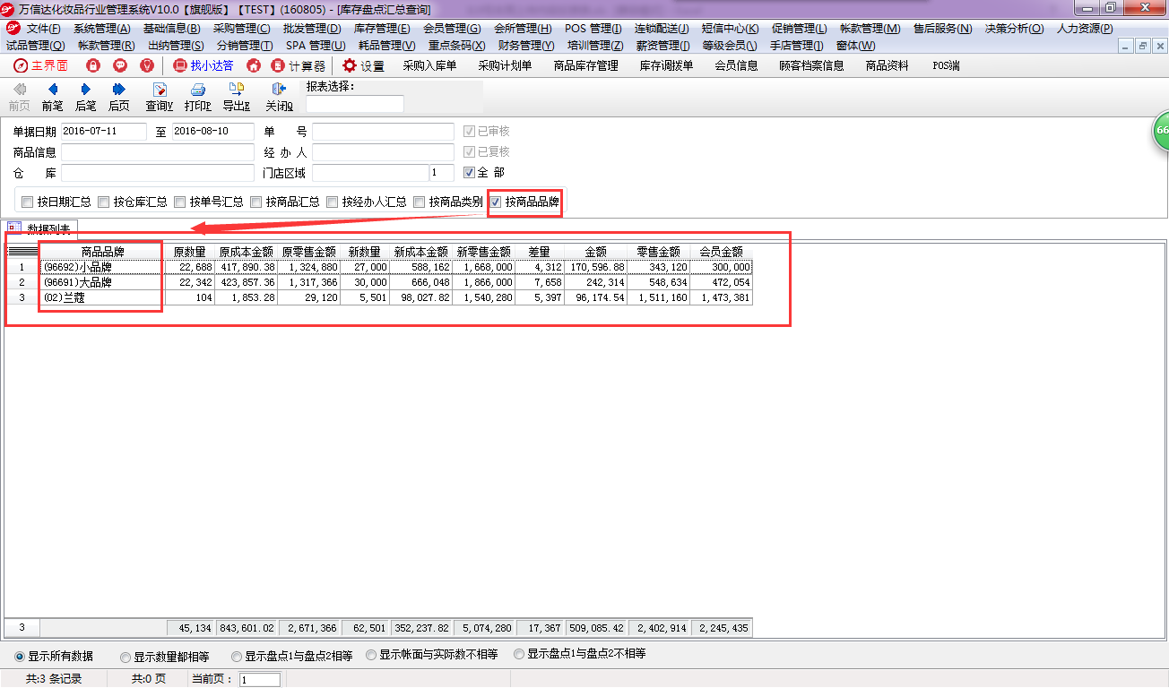Open 商品资料 shortcut
Image resolution: width=1169 pixels, height=688 pixels.
888,65
